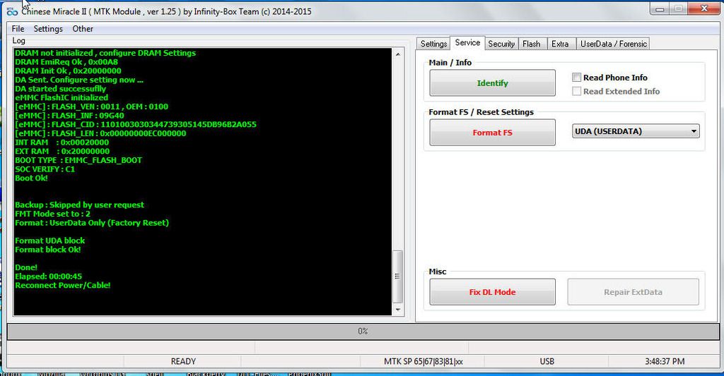Open the Other menu

(x=83, y=29)
